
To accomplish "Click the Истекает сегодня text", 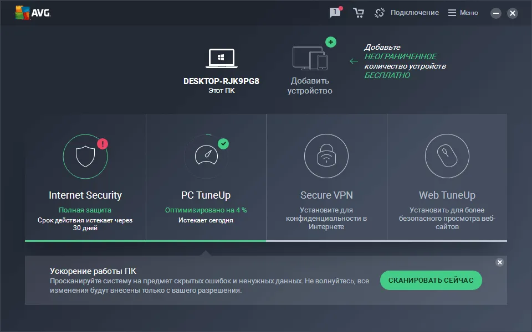I will pos(206,220).
